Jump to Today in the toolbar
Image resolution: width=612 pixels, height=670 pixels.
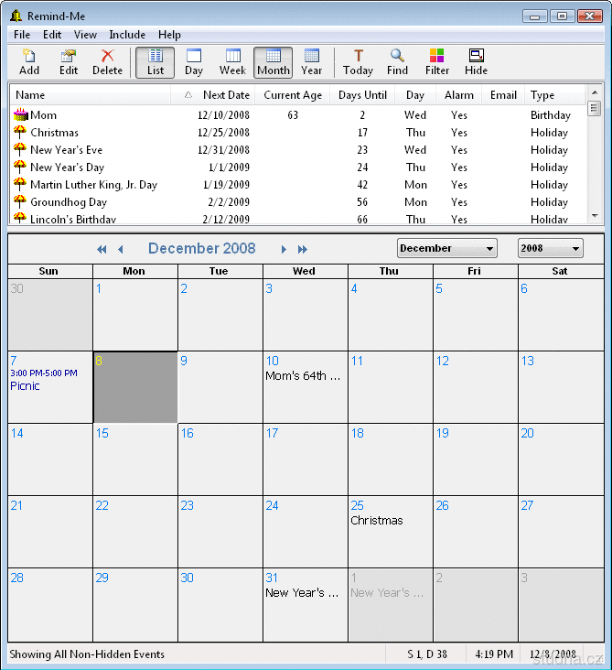358,61
